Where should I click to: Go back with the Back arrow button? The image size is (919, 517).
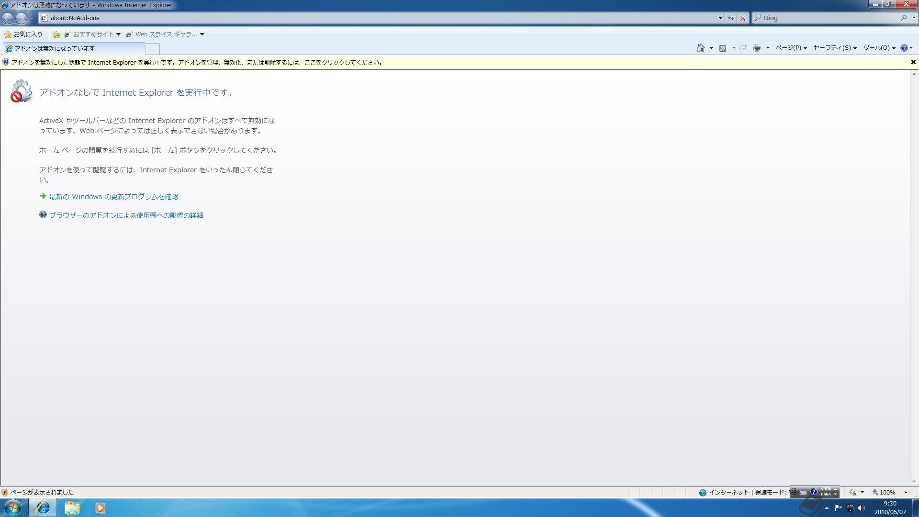point(8,18)
